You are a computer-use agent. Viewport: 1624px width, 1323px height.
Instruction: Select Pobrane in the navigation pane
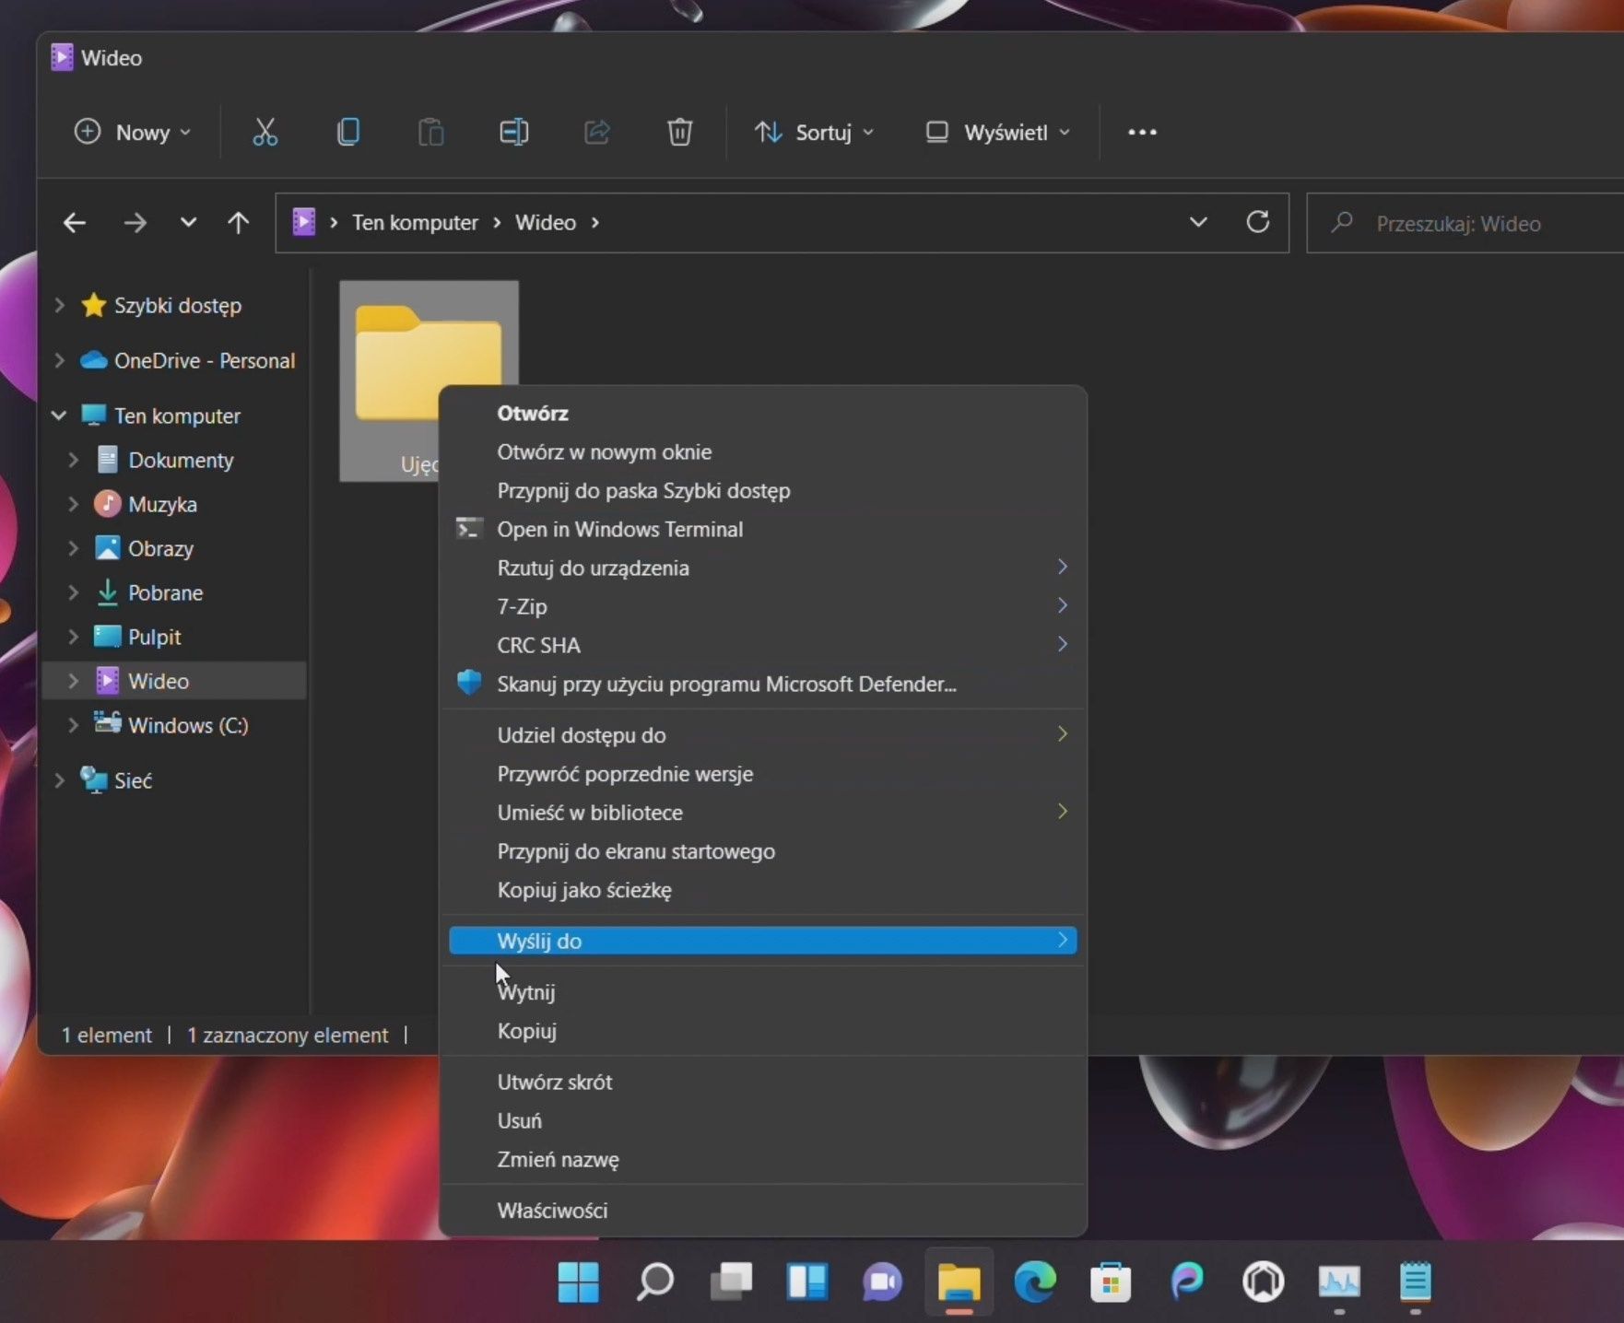click(165, 592)
